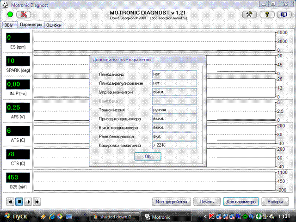Open the Наборы sets button
The image size is (296, 222).
tap(275, 202)
